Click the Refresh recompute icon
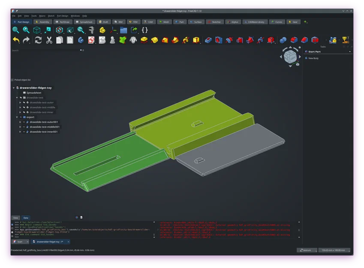Image resolution: width=364 pixels, height=268 pixels. pyautogui.click(x=38, y=40)
